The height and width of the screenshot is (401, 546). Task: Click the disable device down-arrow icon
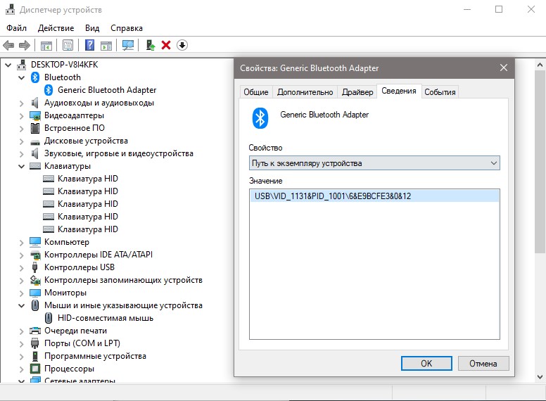point(182,45)
